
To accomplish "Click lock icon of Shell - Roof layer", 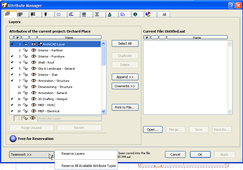I will [25, 62].
